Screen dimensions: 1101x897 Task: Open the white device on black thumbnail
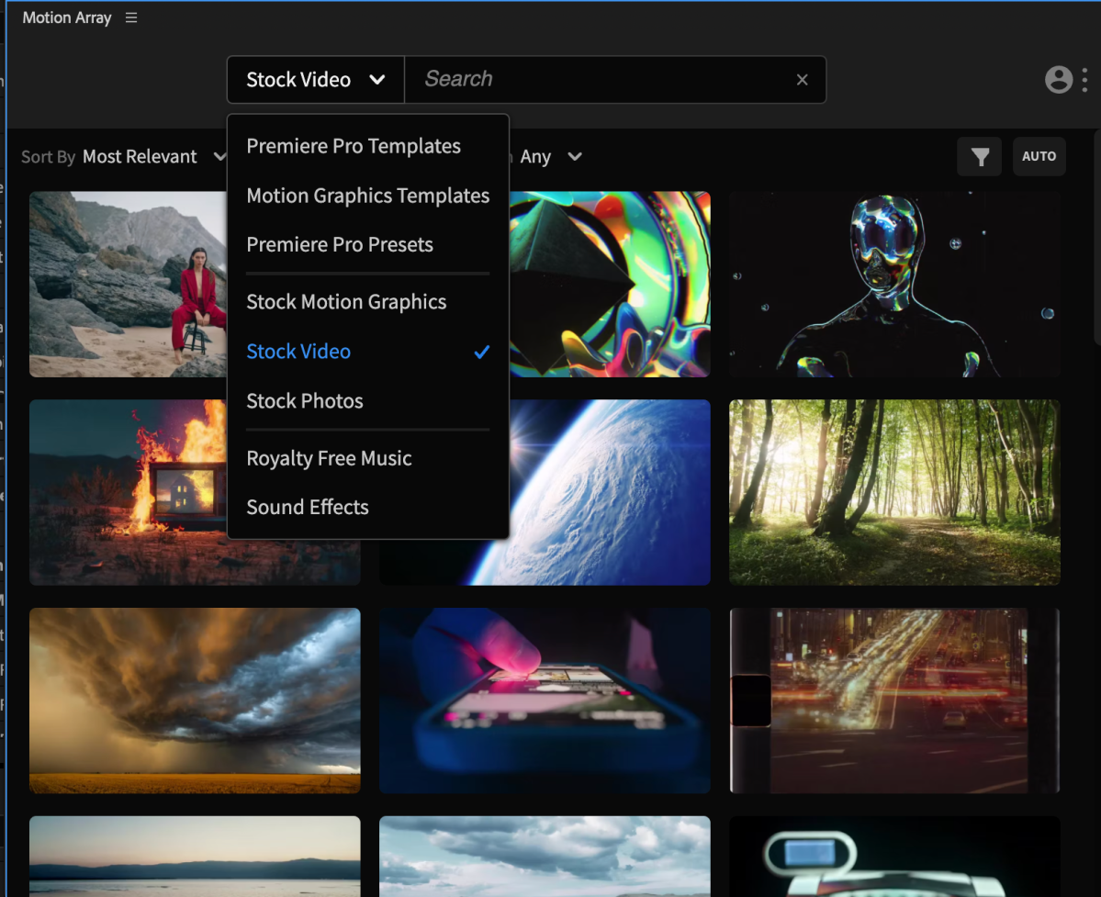(894, 857)
